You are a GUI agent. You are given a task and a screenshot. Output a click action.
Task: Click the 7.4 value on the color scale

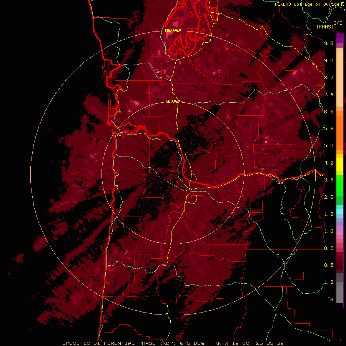[x=329, y=95]
